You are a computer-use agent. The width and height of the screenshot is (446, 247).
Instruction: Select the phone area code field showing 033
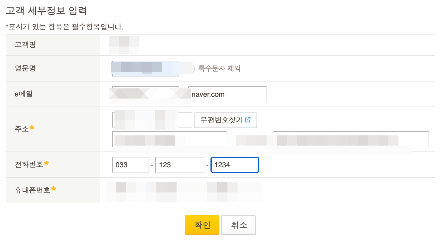pos(131,165)
